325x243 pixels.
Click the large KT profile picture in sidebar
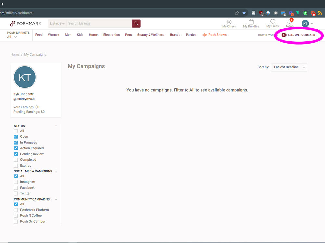[x=25, y=77]
